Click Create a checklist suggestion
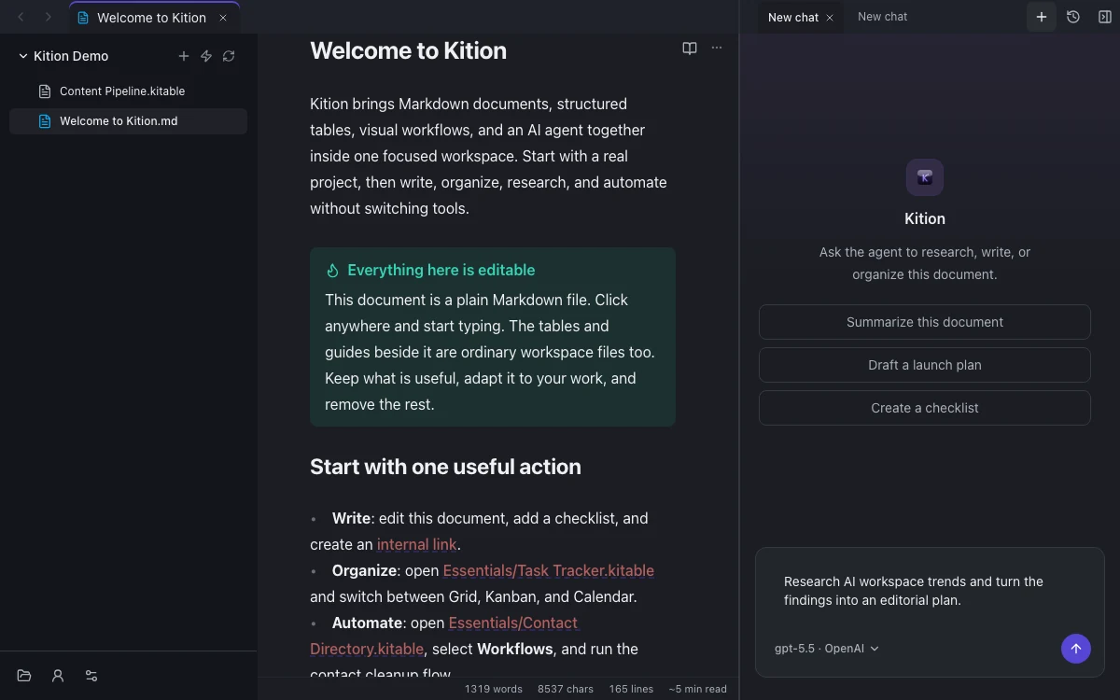The height and width of the screenshot is (700, 1120). click(x=925, y=408)
